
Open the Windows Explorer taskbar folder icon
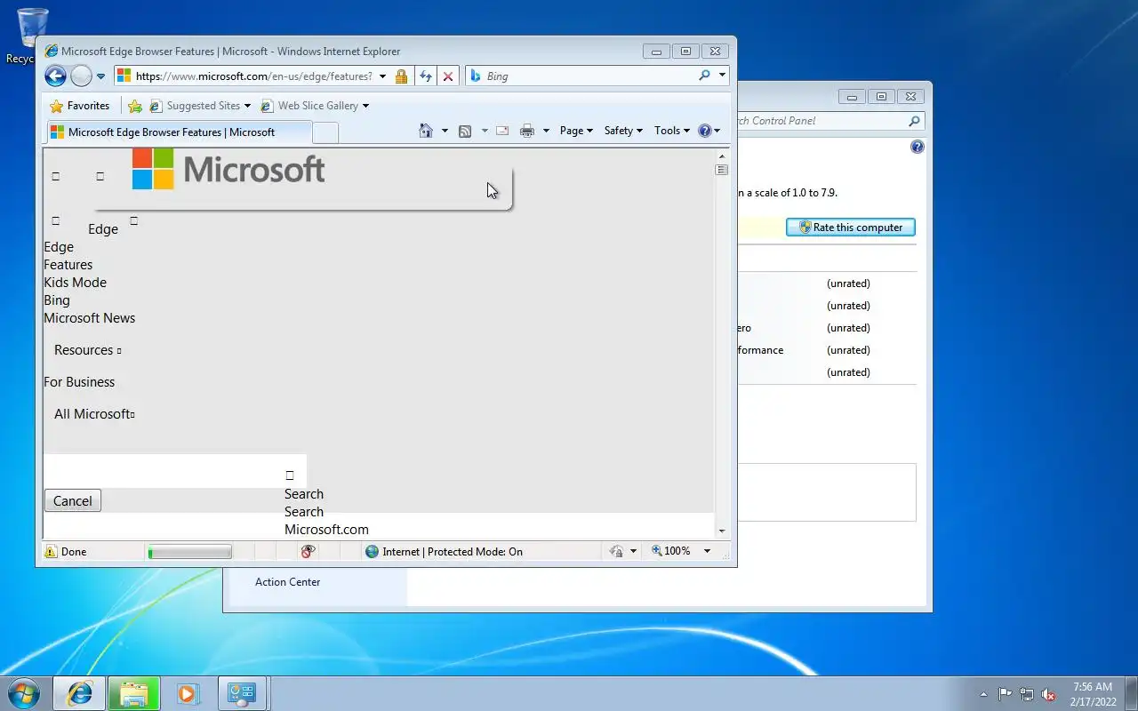tap(134, 693)
